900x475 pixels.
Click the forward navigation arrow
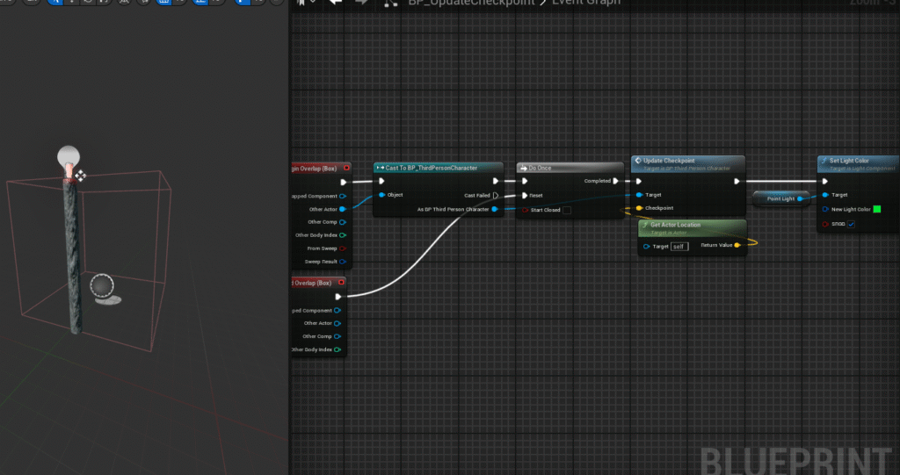point(361,3)
